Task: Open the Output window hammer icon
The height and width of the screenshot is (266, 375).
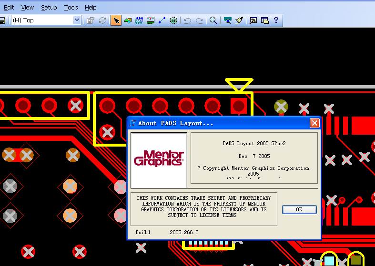Action: 253,20
